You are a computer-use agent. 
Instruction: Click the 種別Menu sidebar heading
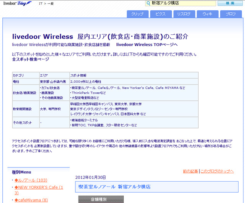tap(21, 172)
